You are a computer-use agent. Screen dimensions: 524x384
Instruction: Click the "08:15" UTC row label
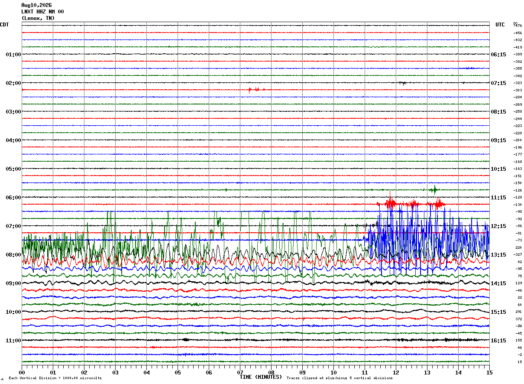pyautogui.click(x=498, y=112)
